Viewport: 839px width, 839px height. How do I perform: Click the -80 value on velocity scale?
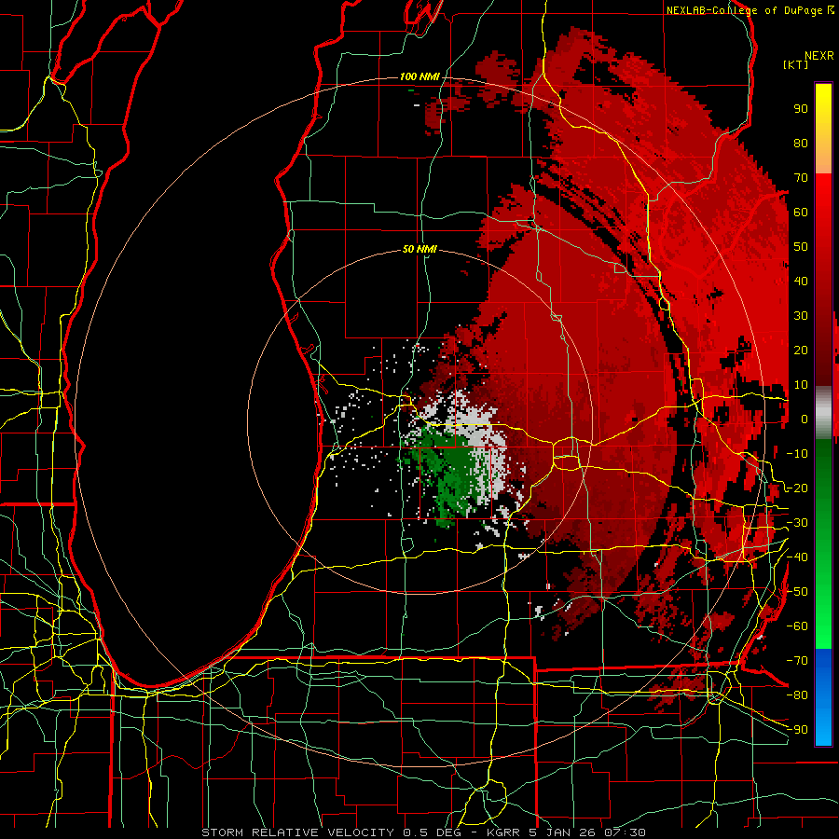pyautogui.click(x=797, y=695)
